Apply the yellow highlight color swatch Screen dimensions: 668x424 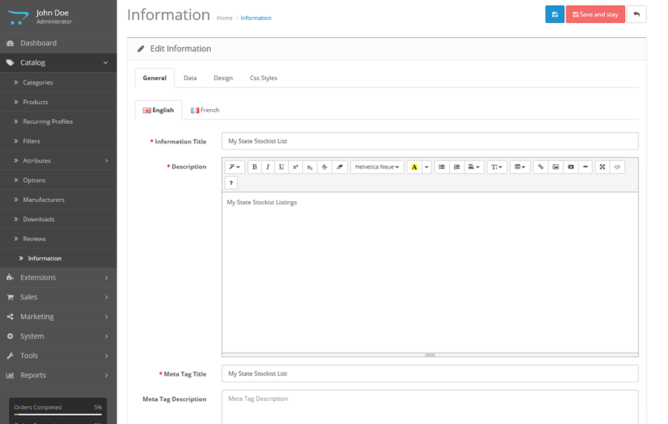(414, 167)
